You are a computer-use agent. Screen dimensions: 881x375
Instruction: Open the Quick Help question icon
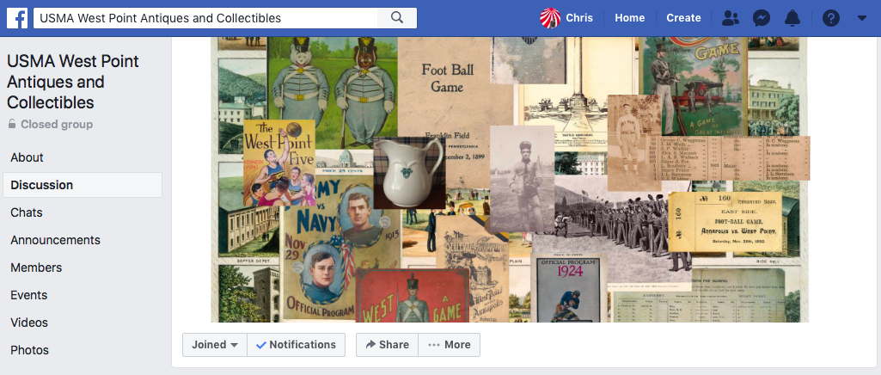point(831,18)
